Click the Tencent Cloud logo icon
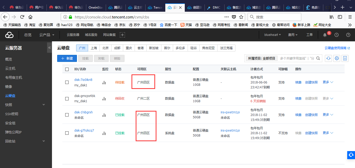 pos(9,35)
